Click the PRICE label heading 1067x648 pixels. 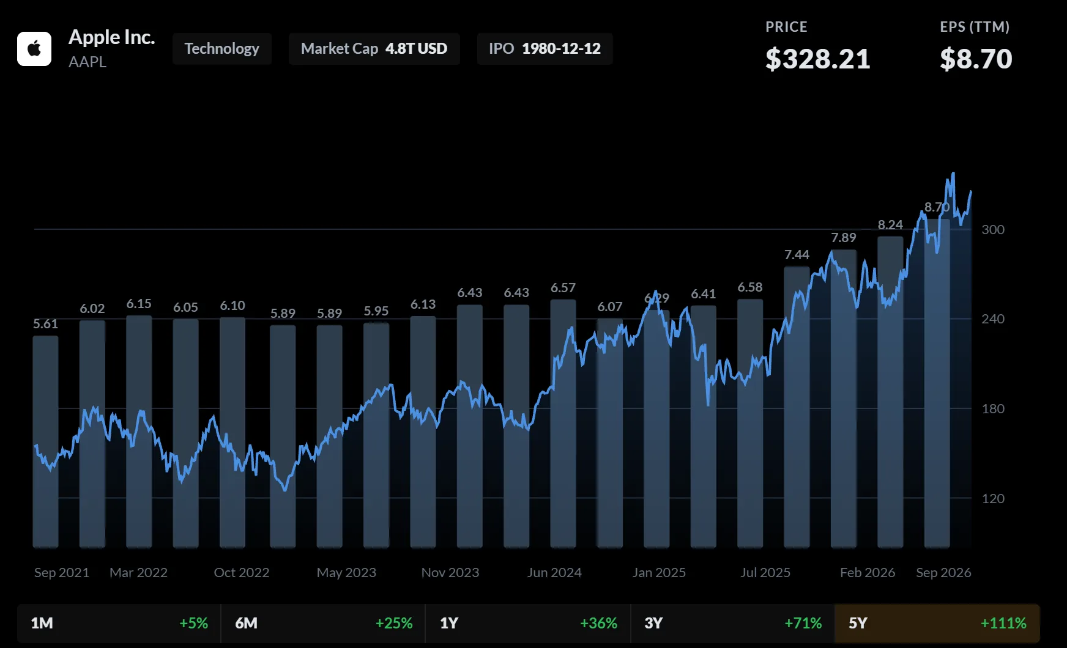click(x=787, y=27)
